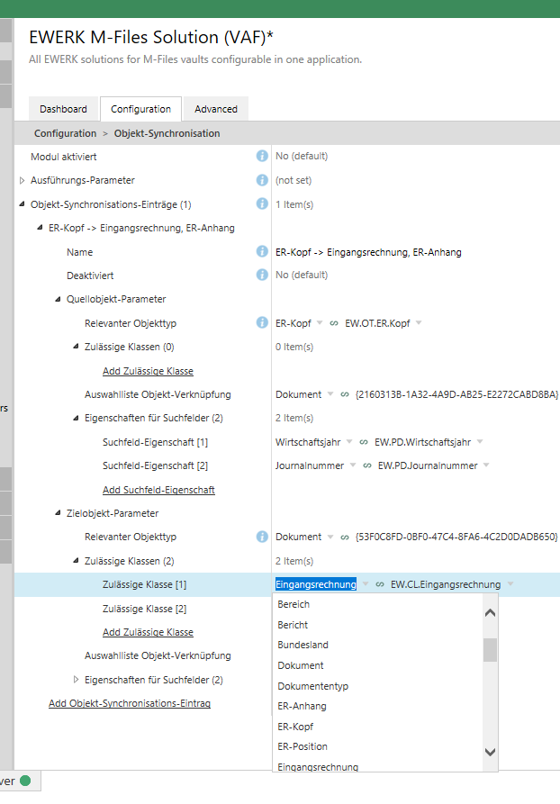Click Add Zulässige Klasse under Zielobjekt
The width and height of the screenshot is (560, 804).
[x=148, y=633]
